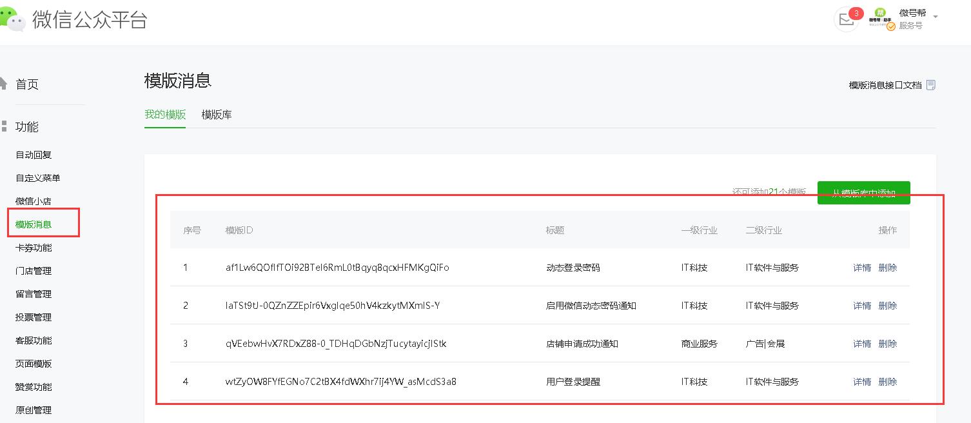The height and width of the screenshot is (423, 971).
Task: Open 客服功能 in the sidebar
Action: click(34, 340)
